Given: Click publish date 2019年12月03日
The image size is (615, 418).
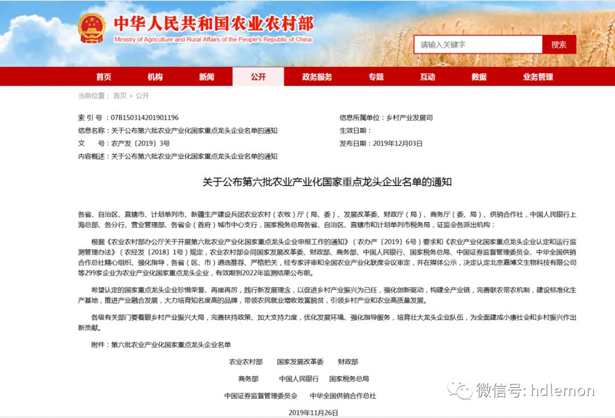Looking at the screenshot, I should [397, 144].
